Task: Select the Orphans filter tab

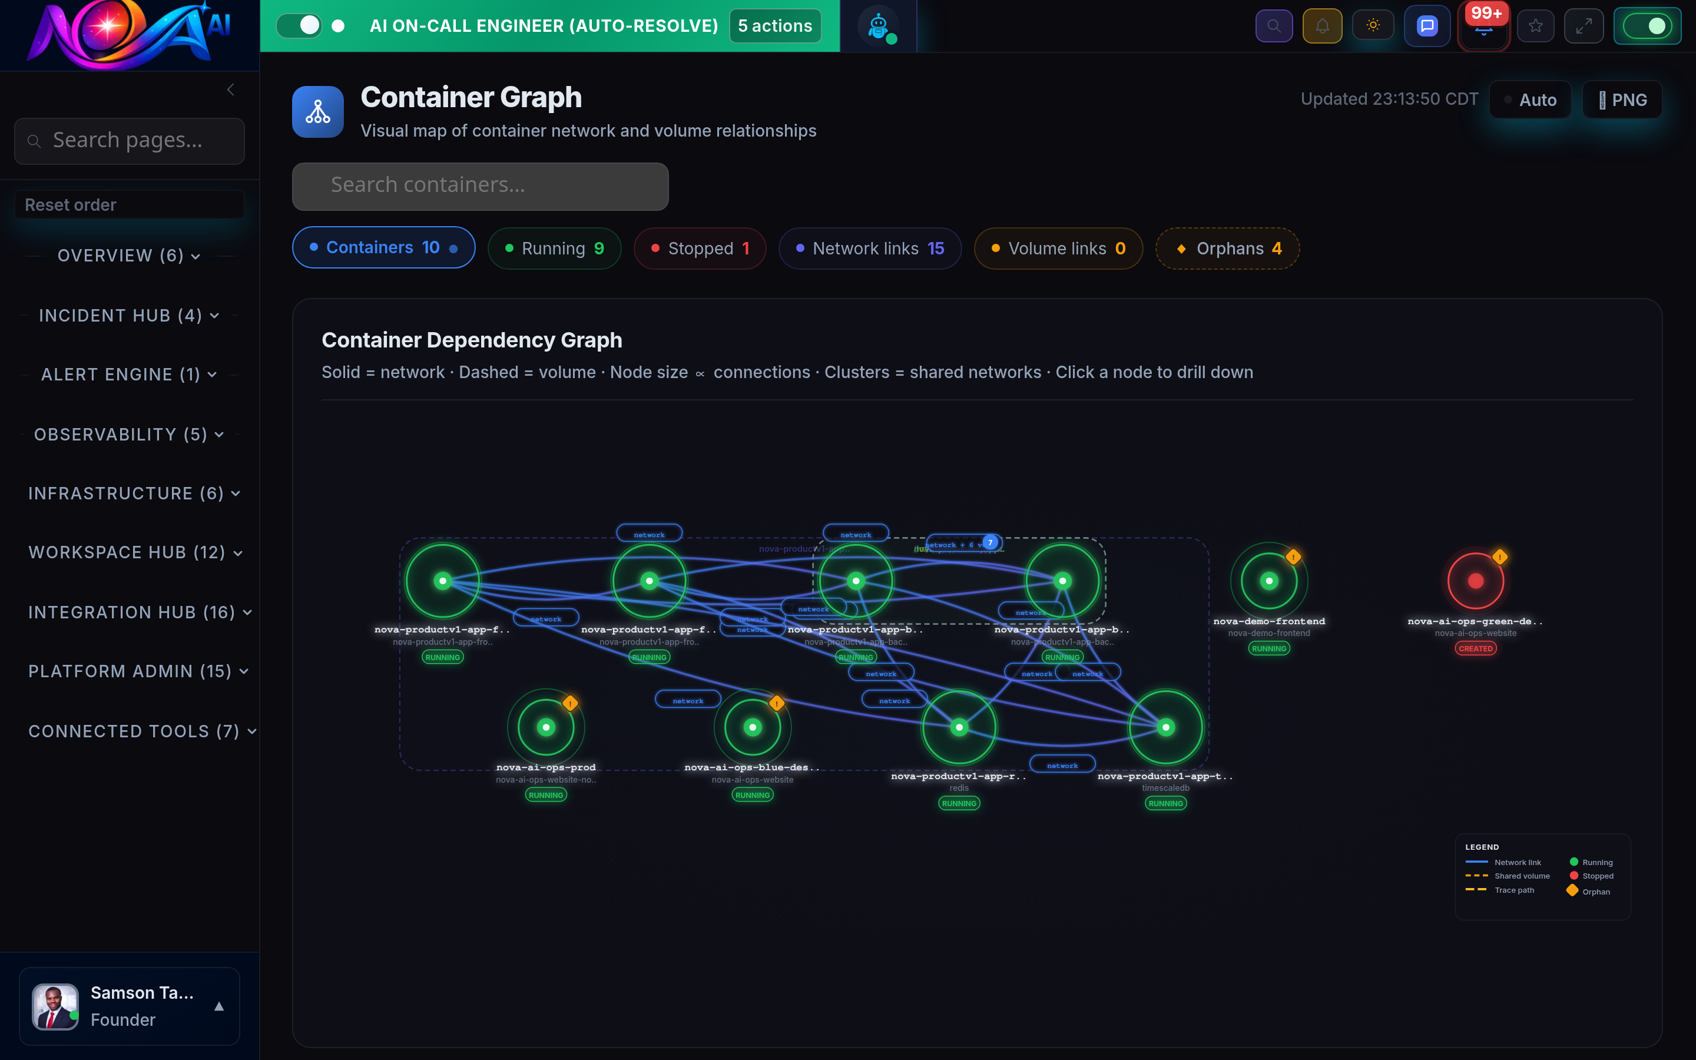Action: pos(1227,248)
